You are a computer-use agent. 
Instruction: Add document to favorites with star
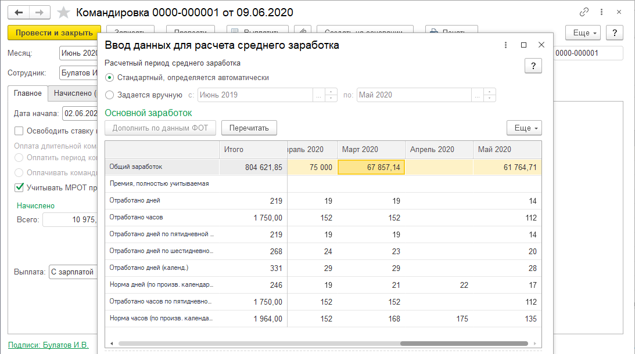(64, 13)
